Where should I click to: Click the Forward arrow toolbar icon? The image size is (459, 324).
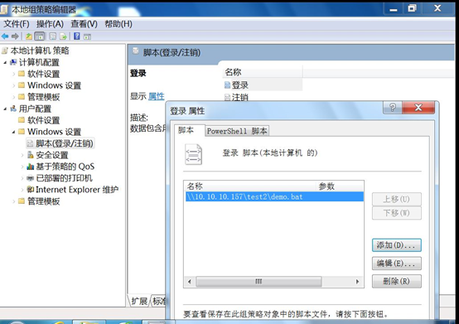coord(15,36)
